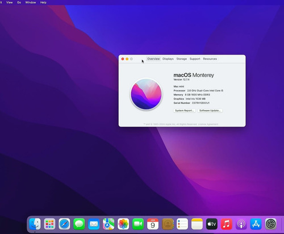The width and height of the screenshot is (284, 234).
Task: Open the Contacts app icon
Action: (168, 224)
